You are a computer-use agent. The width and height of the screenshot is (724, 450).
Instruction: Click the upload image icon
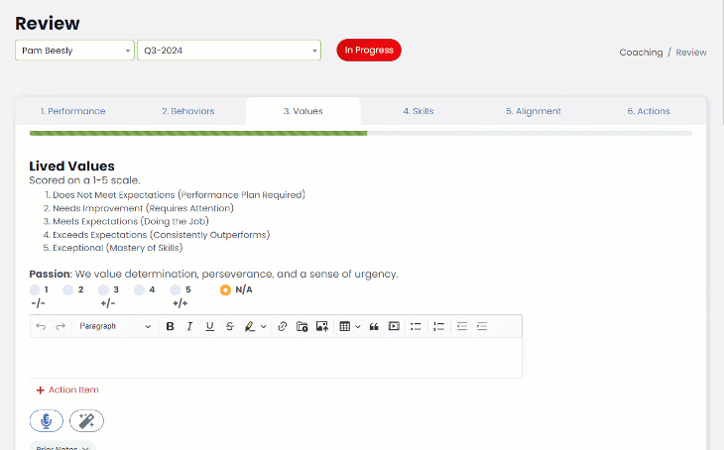click(x=321, y=326)
